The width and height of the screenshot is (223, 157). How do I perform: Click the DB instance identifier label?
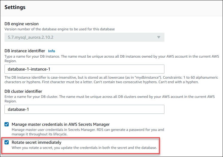25,51
